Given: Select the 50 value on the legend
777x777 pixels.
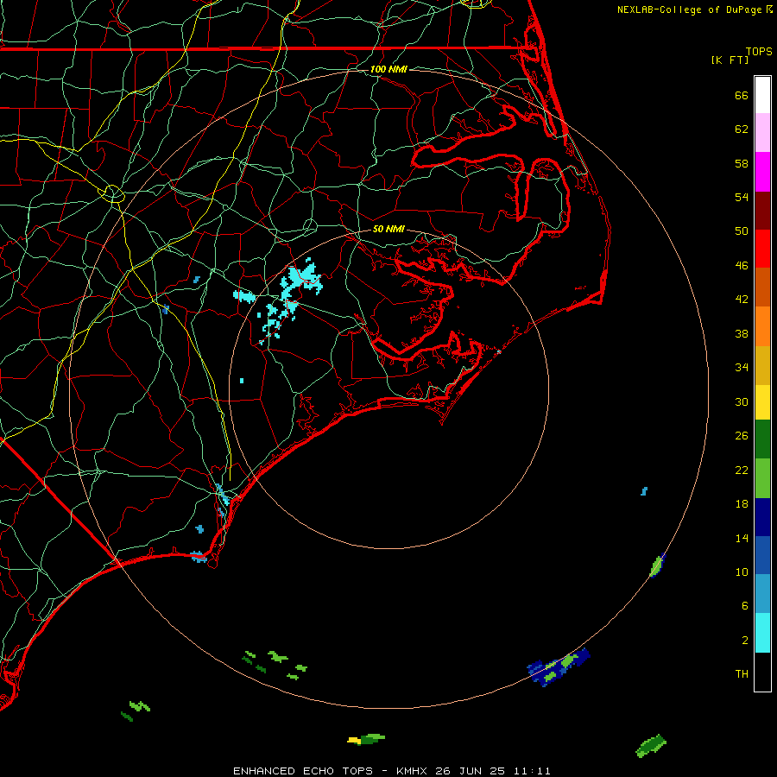Looking at the screenshot, I should tap(742, 231).
